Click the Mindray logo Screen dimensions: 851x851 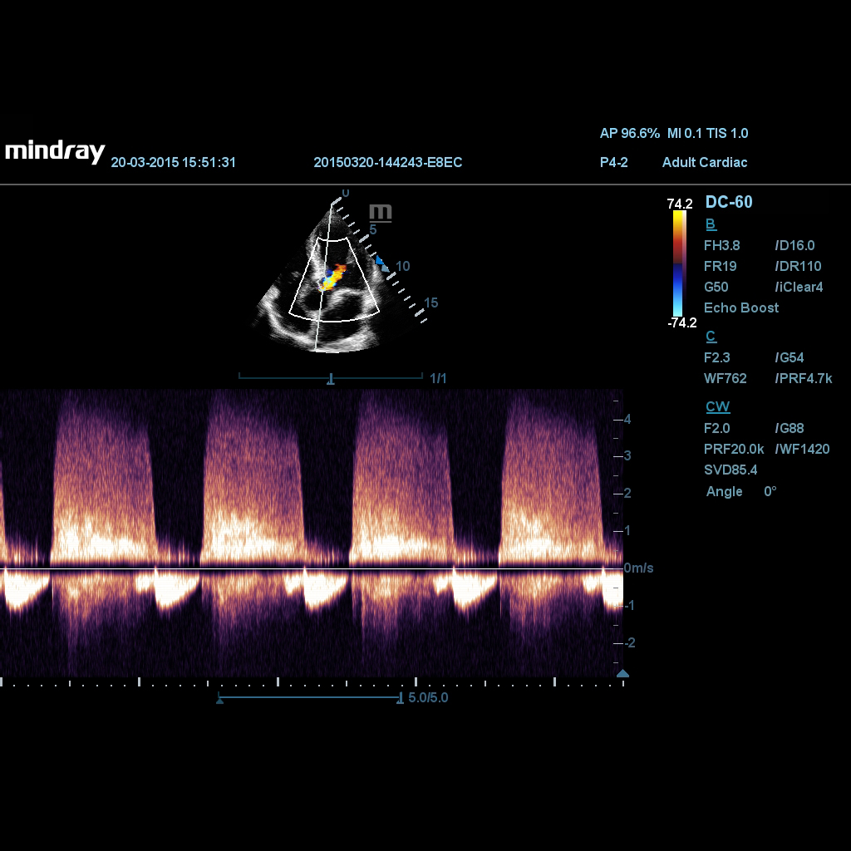pyautogui.click(x=55, y=152)
